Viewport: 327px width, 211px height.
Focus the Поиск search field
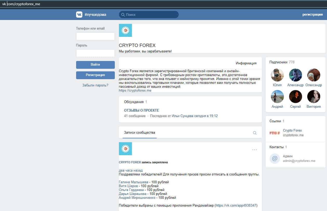tap(149, 15)
